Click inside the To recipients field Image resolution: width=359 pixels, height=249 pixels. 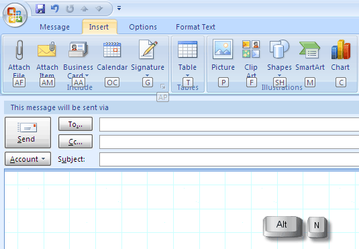(229, 124)
